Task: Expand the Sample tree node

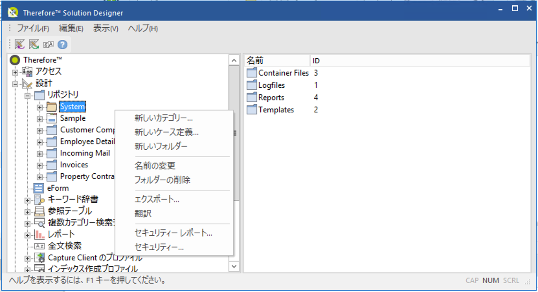Action: click(40, 119)
